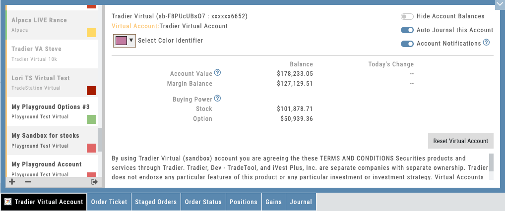Open Buying Power help icon
This screenshot has width=505, height=211.
coord(217,99)
